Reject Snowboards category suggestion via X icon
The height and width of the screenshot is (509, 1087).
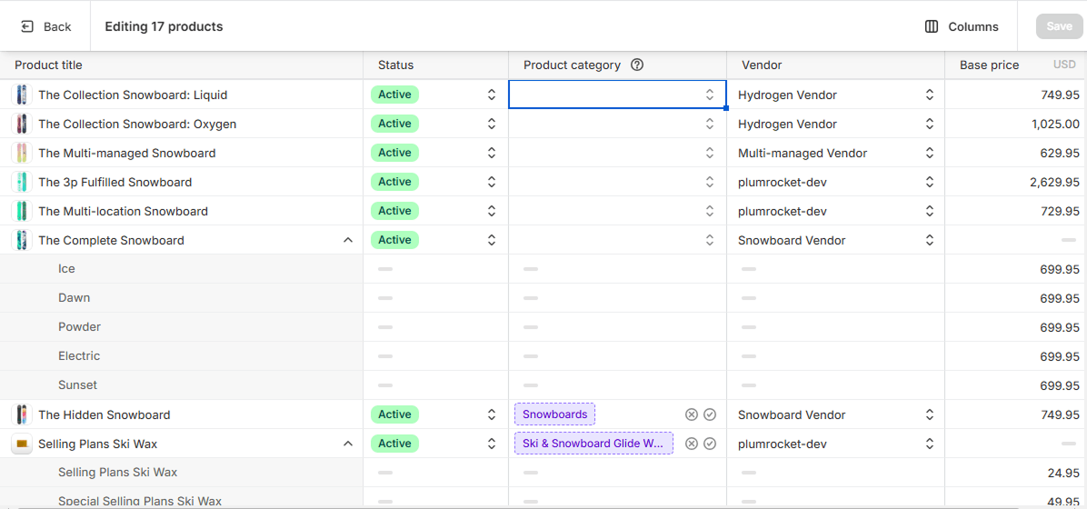point(691,414)
